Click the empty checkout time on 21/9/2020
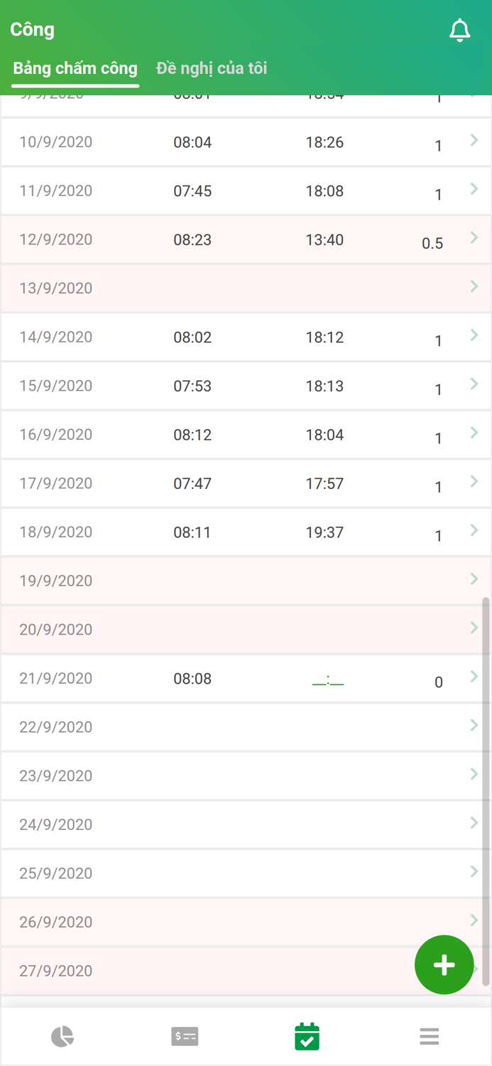 point(327,680)
